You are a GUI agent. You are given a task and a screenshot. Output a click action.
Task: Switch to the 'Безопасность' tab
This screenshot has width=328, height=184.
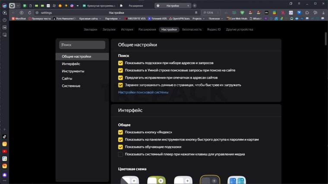[192, 30]
